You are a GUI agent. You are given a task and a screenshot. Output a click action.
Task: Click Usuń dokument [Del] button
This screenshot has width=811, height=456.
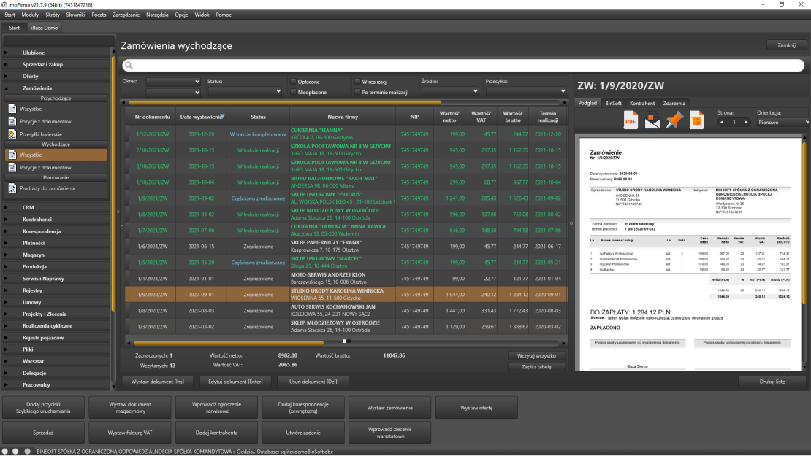pos(313,382)
